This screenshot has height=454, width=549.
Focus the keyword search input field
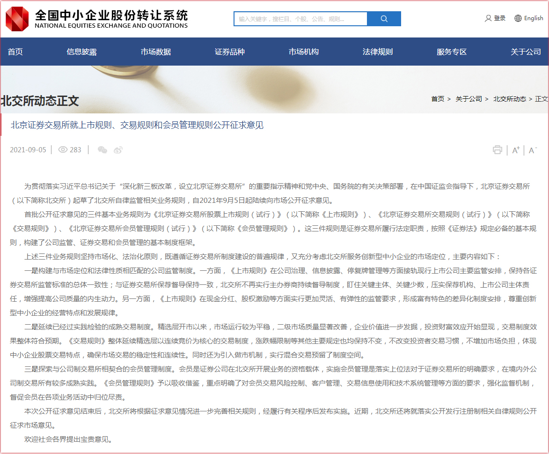(x=300, y=19)
